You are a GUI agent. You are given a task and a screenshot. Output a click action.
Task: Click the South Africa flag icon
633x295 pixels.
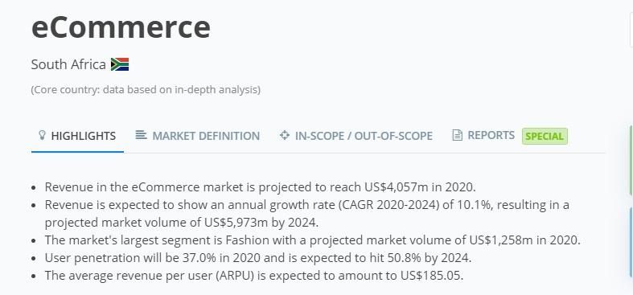(120, 64)
